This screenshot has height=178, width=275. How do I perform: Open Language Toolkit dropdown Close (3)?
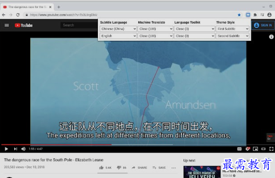194,29
